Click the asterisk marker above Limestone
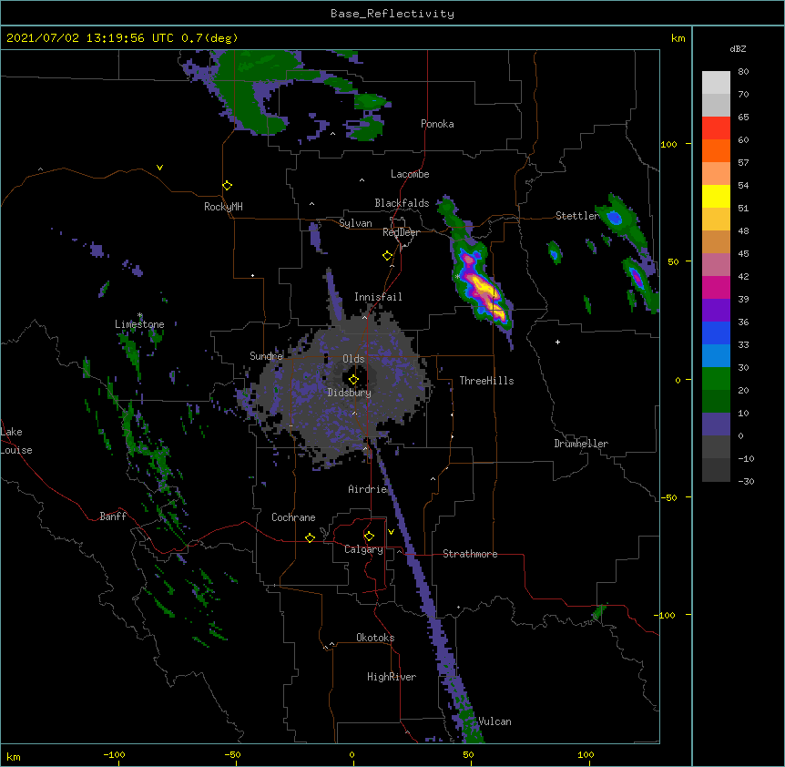 [x=140, y=315]
